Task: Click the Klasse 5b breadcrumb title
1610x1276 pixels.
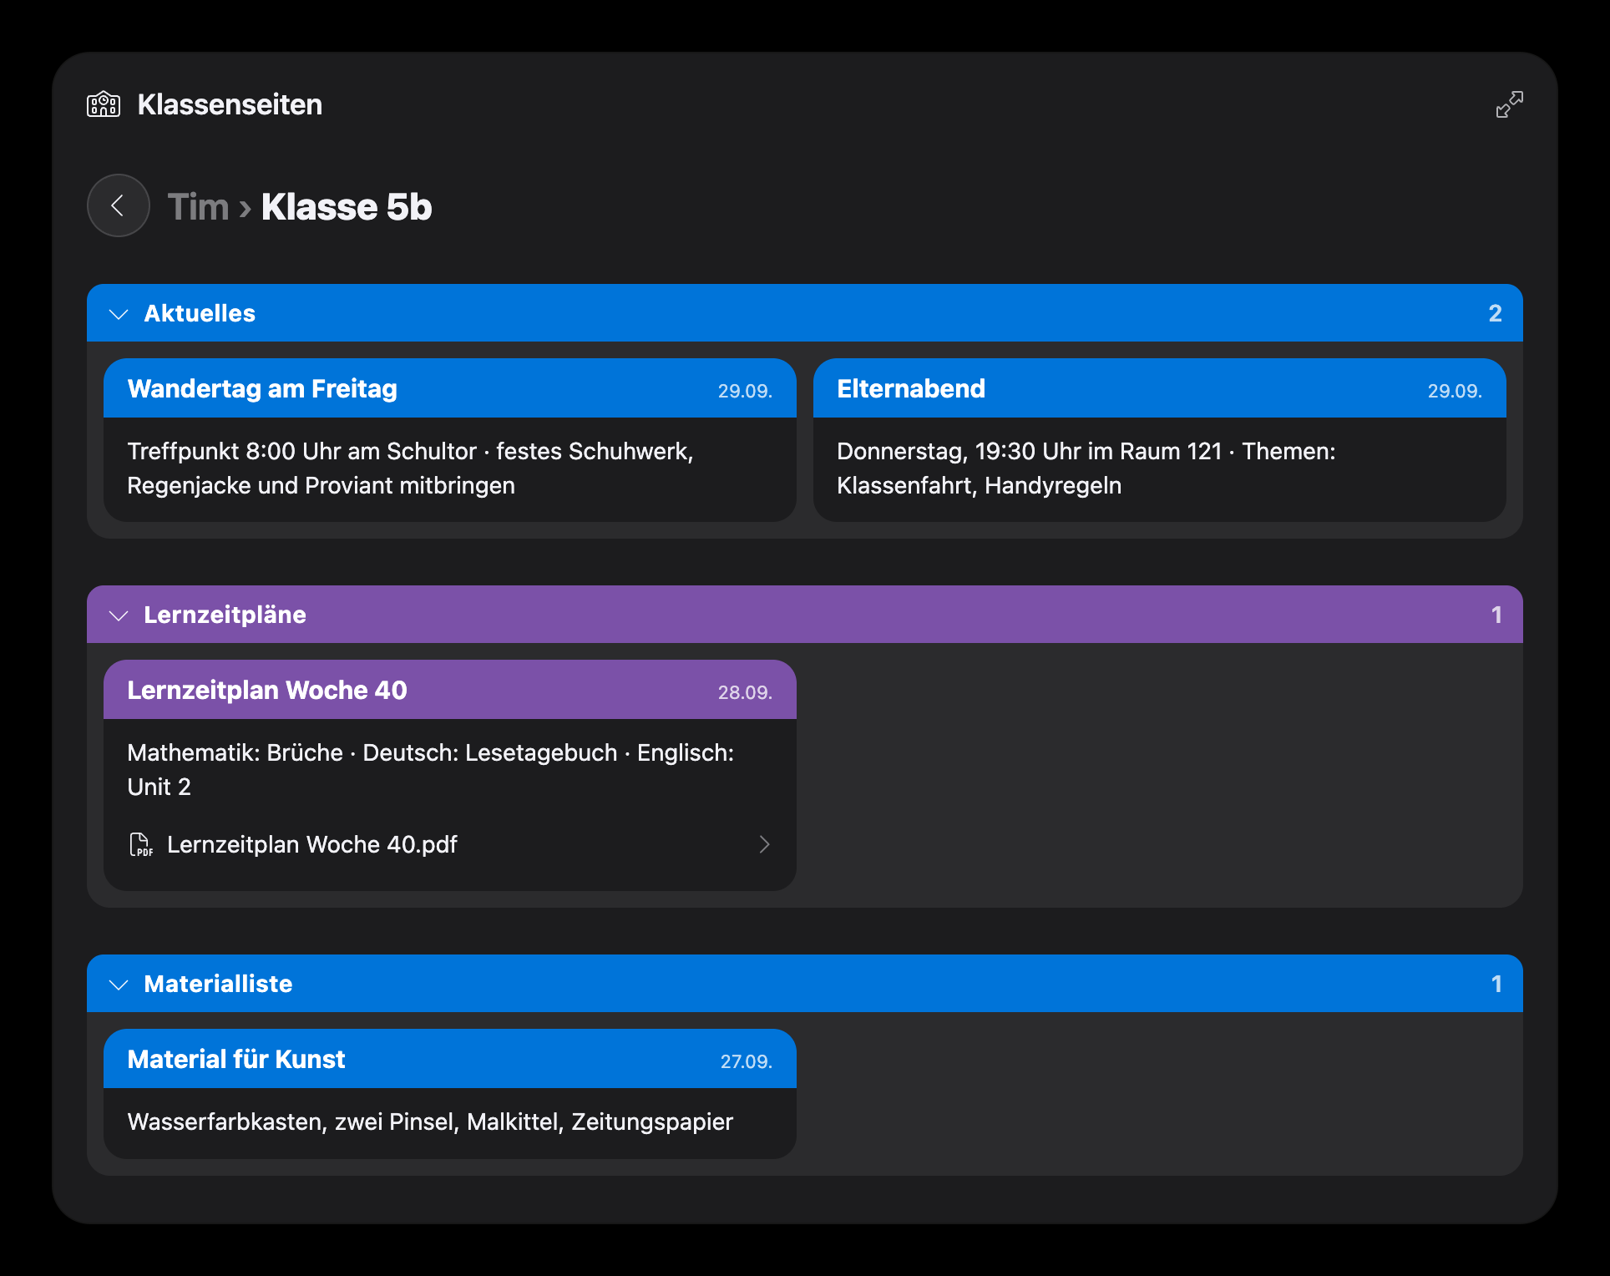Action: (347, 206)
